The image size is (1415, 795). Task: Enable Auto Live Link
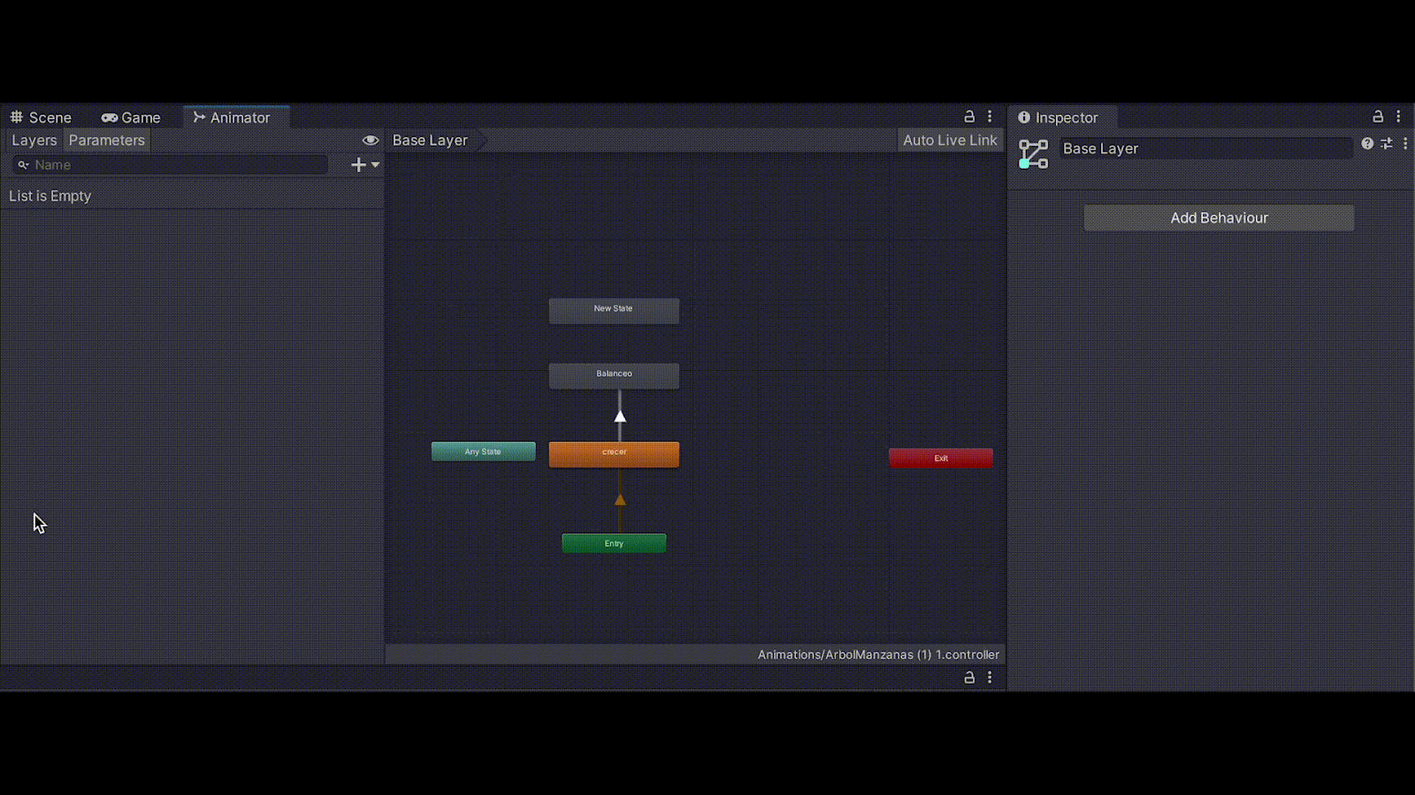(950, 140)
